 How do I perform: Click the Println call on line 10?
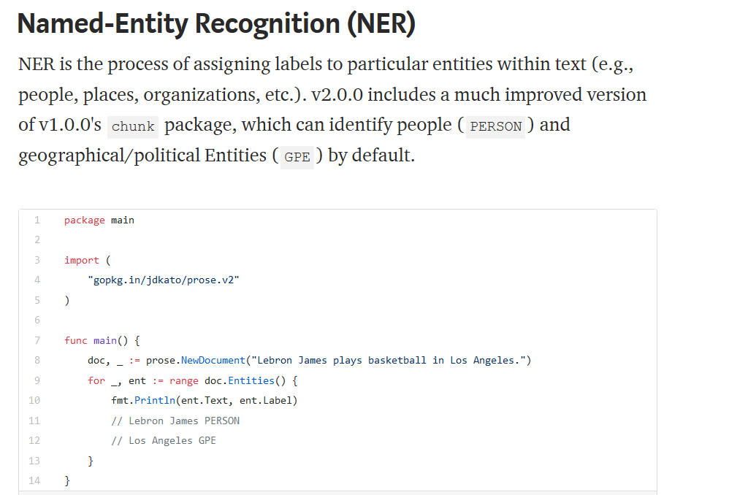pyautogui.click(x=155, y=400)
